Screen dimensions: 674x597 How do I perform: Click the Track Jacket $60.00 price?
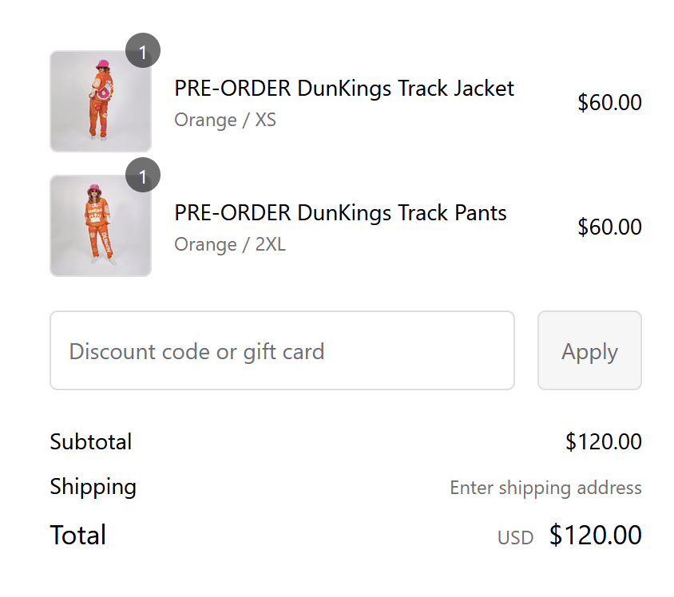click(609, 103)
